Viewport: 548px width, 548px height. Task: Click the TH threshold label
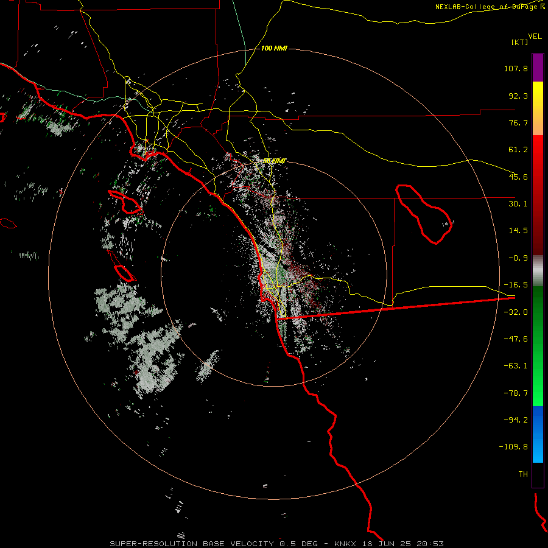coord(523,474)
